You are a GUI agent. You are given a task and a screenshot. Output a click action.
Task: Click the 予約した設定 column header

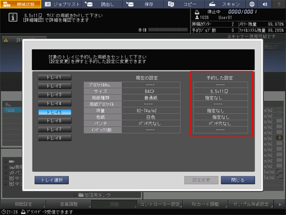[x=220, y=78]
